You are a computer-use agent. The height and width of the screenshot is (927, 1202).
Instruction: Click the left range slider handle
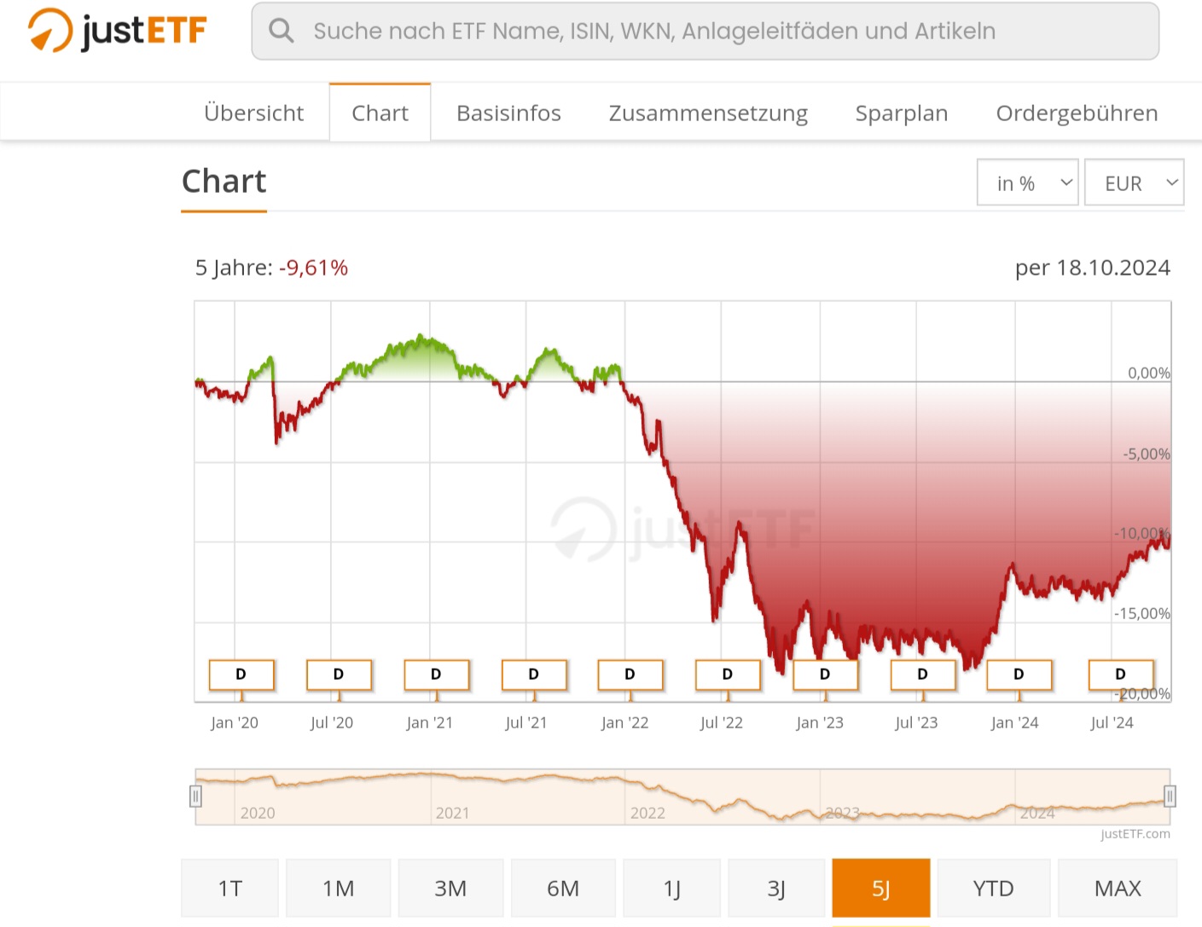pos(195,797)
